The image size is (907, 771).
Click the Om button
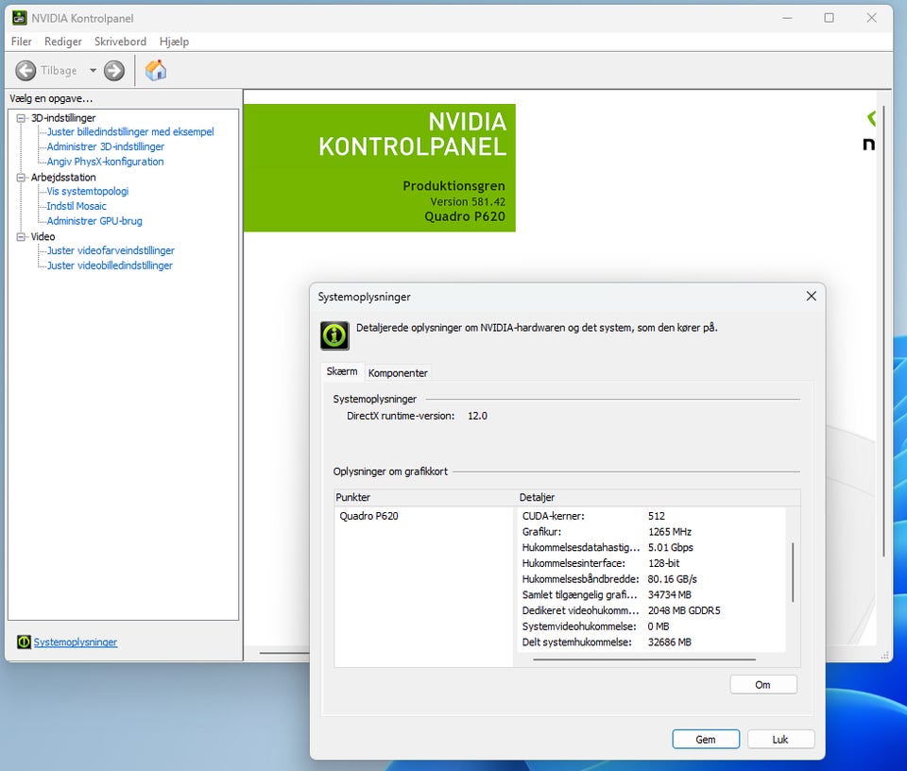point(763,685)
